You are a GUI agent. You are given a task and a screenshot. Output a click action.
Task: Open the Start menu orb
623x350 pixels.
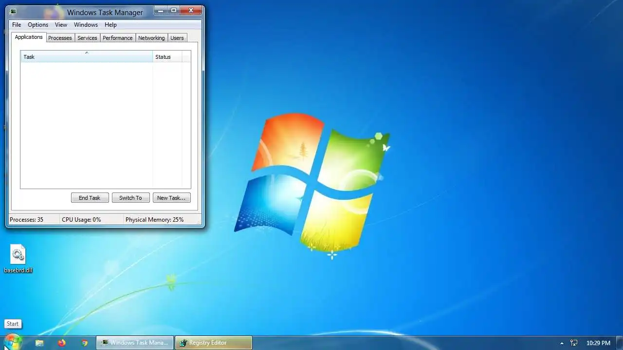point(13,342)
